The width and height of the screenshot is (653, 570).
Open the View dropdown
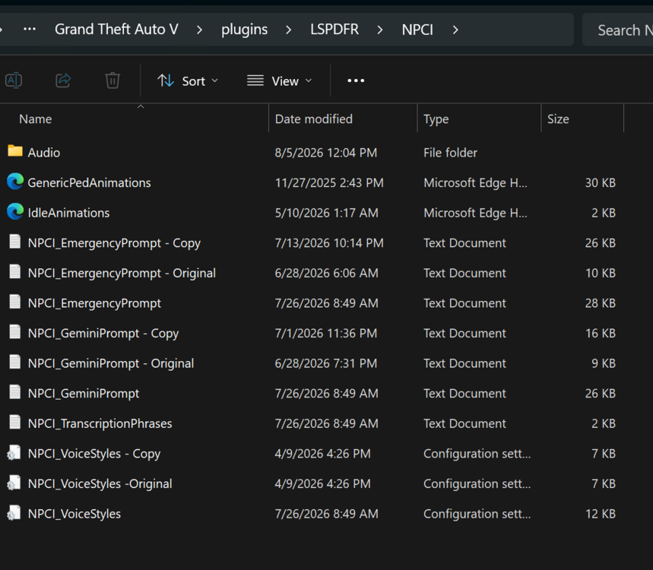280,81
